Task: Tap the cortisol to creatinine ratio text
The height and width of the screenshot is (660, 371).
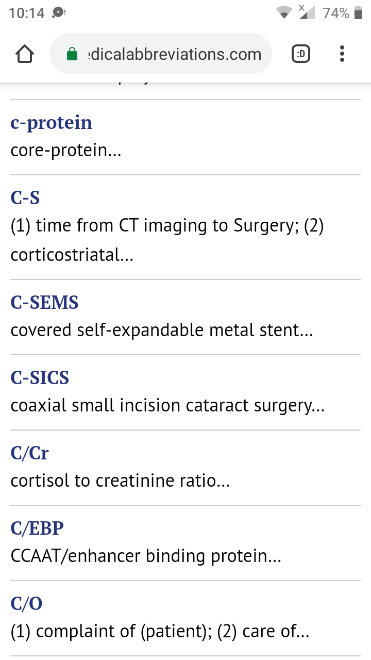Action: click(x=120, y=481)
